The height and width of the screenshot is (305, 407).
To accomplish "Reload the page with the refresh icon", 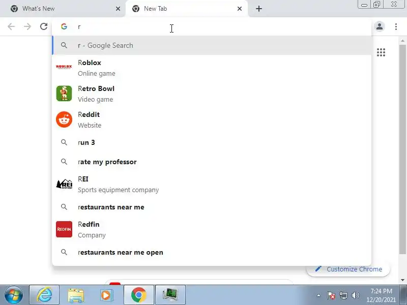I will 44,26.
